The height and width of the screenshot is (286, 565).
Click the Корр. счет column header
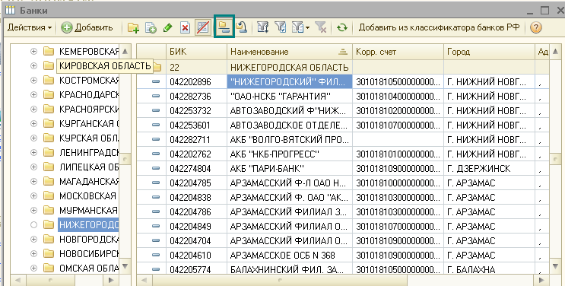398,52
